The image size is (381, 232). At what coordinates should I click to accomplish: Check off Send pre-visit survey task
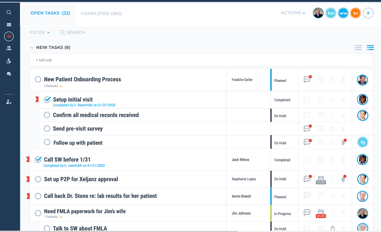[x=47, y=128]
